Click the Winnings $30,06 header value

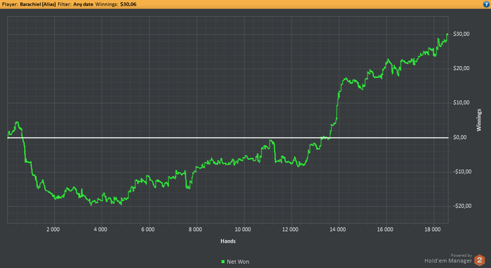(x=128, y=4)
